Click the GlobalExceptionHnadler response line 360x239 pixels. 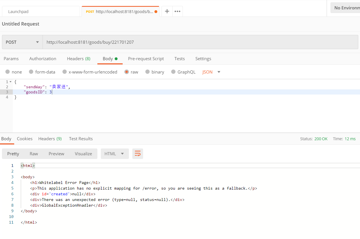pos(68,205)
